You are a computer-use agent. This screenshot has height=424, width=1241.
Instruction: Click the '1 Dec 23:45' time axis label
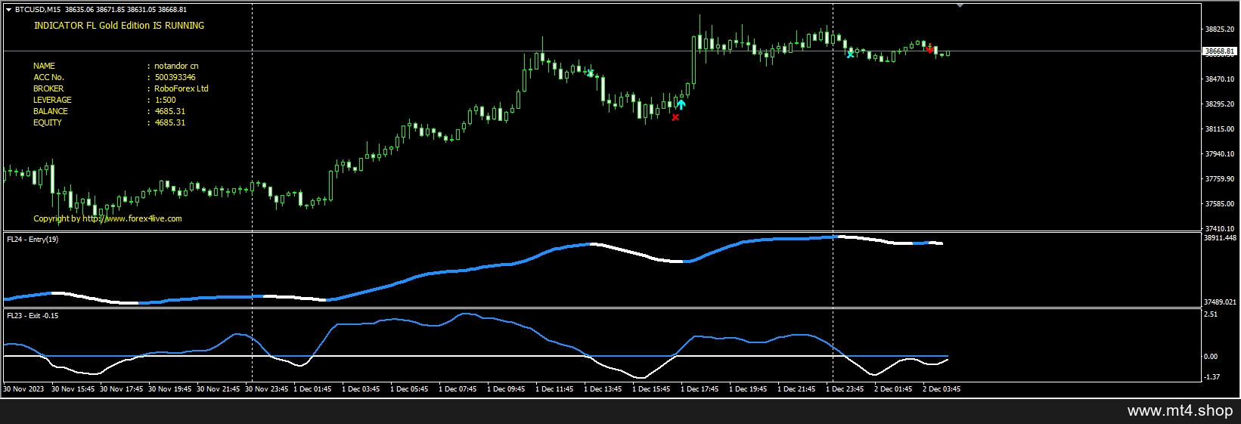845,389
